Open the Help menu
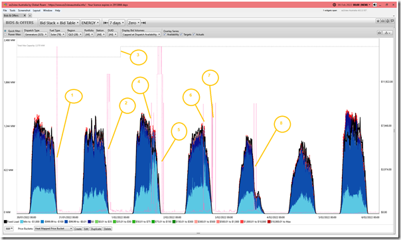Screen dimensions: 401x240 click(x=58, y=11)
